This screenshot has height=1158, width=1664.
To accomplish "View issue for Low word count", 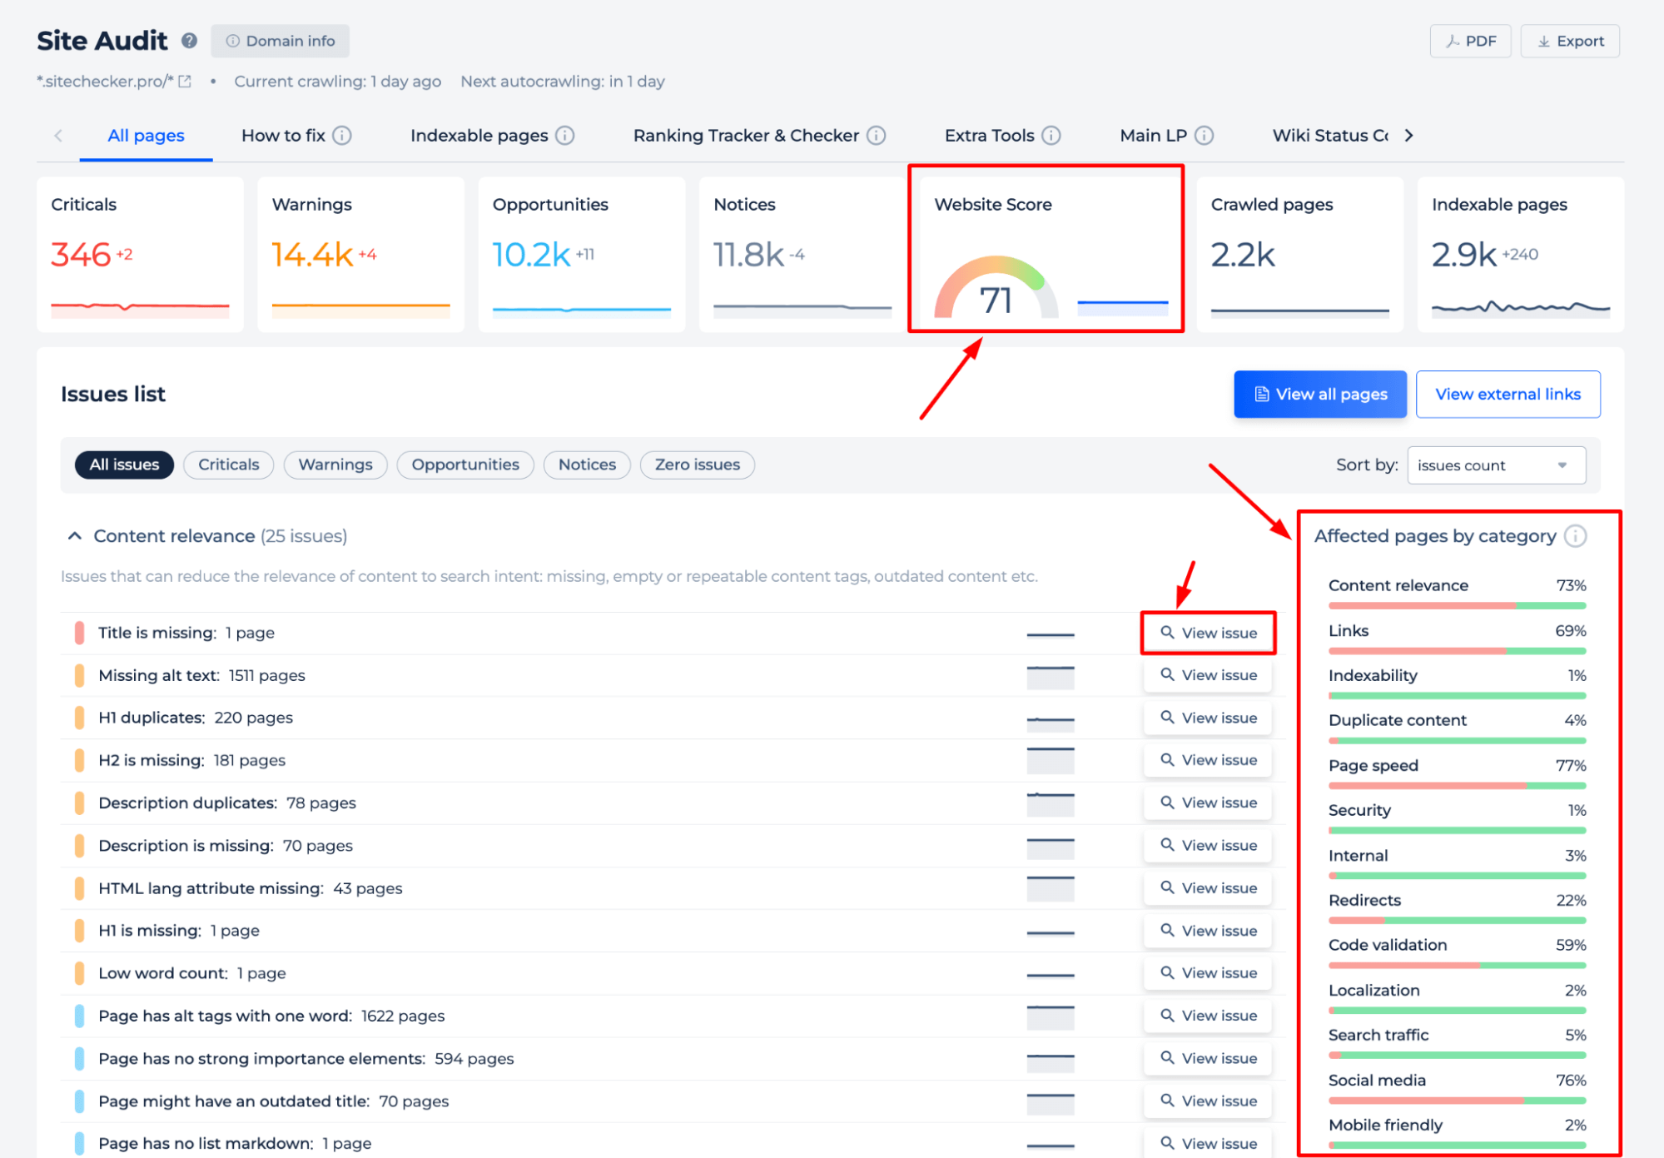I will pos(1208,973).
